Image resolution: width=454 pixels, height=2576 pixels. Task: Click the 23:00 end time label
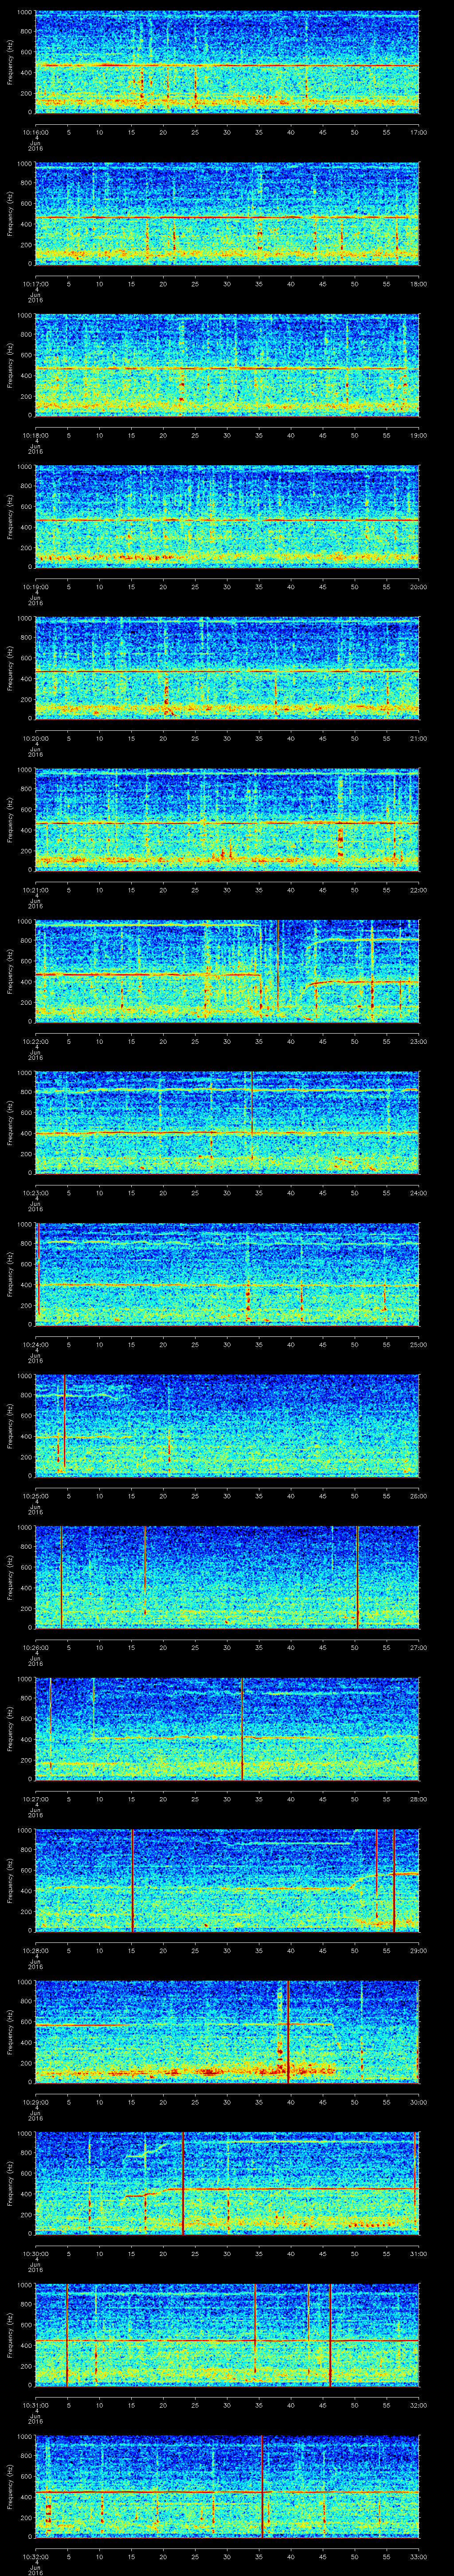(x=418, y=1041)
